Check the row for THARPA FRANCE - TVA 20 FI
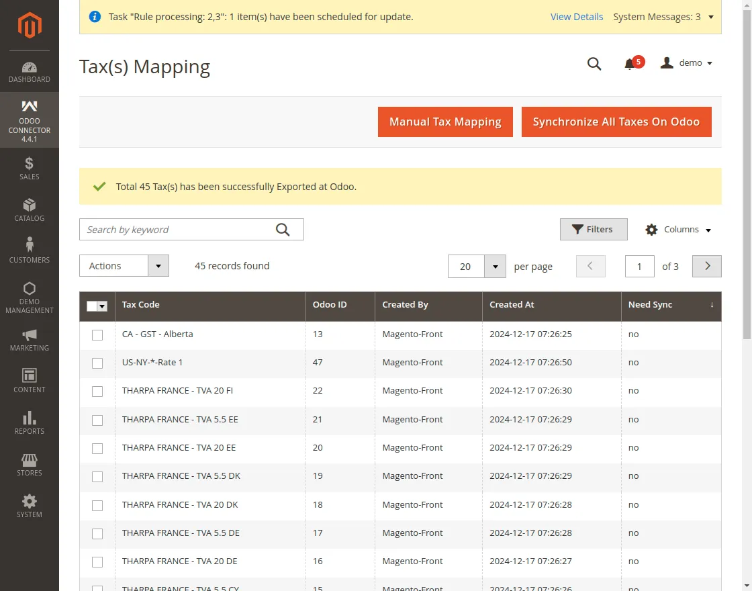This screenshot has height=591, width=752. click(97, 392)
